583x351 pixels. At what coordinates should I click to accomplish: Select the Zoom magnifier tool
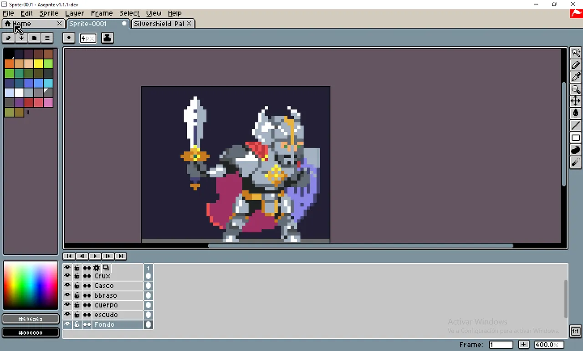point(576,90)
